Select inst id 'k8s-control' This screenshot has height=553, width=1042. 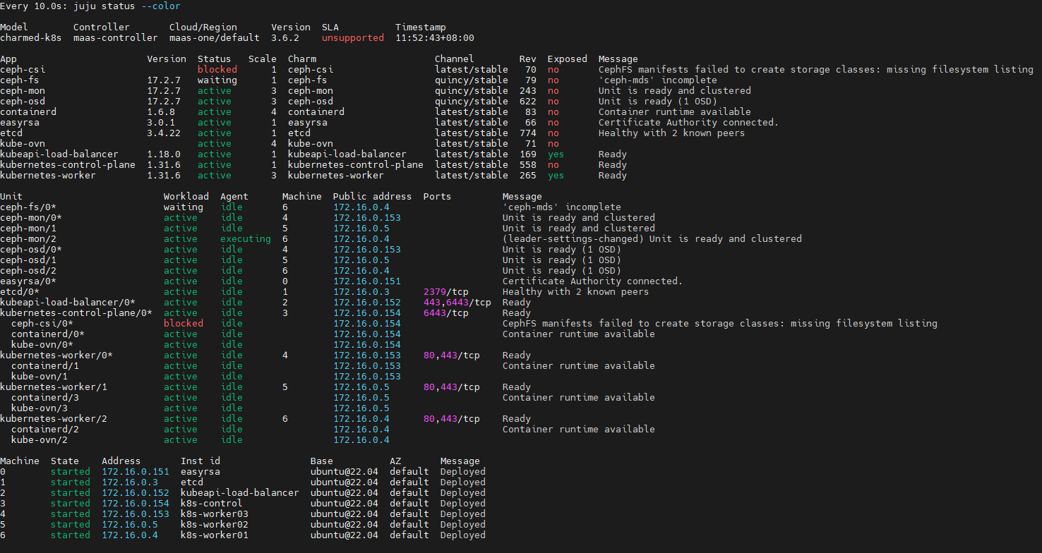[x=212, y=504]
